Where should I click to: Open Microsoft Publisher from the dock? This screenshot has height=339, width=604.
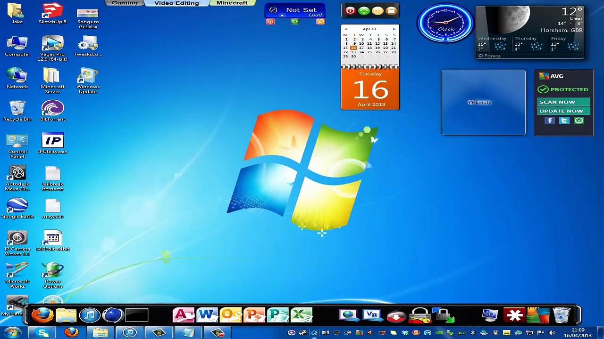(x=278, y=315)
